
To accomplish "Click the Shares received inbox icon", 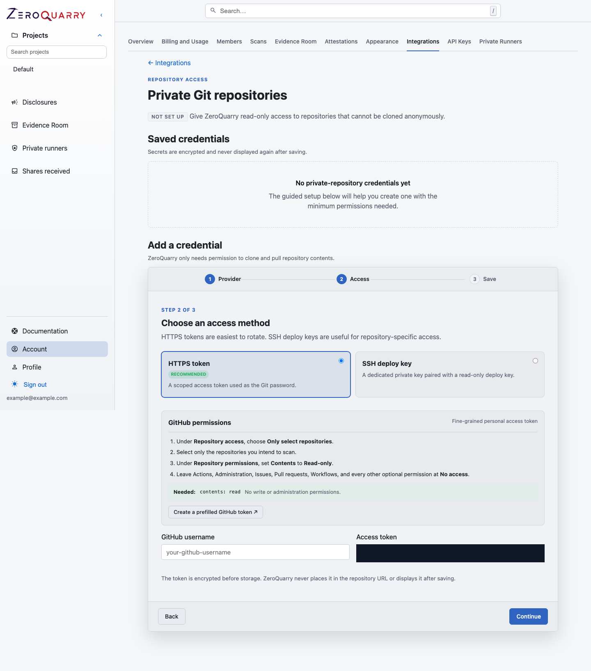I will (15, 171).
